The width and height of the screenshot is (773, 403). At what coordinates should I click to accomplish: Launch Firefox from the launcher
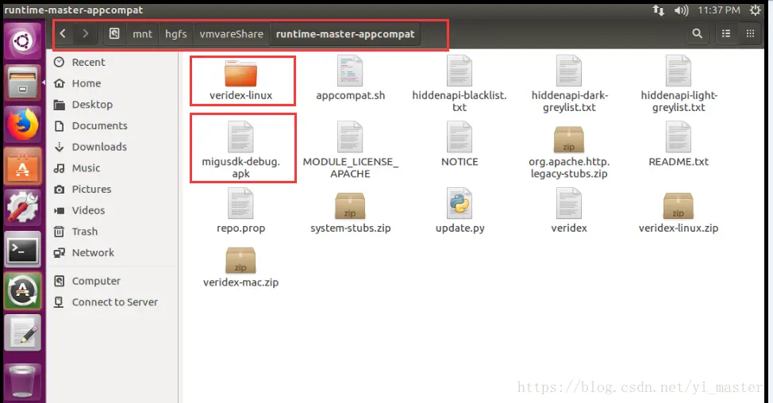[22, 124]
